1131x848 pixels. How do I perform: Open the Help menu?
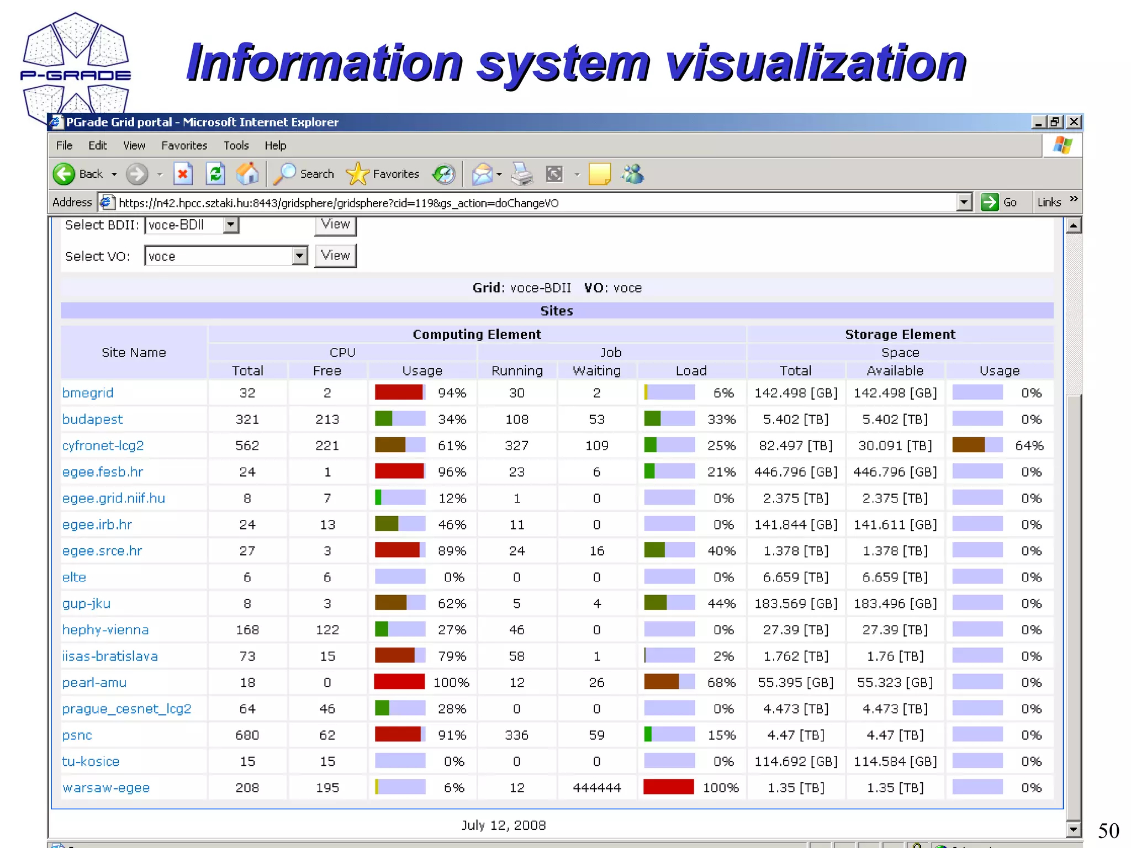point(275,145)
